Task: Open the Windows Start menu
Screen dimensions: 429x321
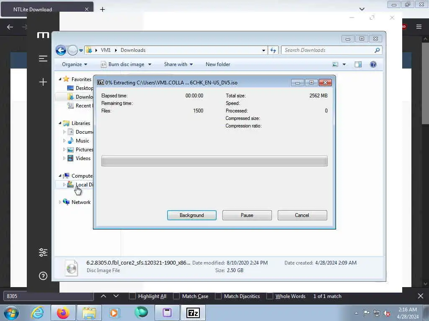Action: [x=11, y=313]
